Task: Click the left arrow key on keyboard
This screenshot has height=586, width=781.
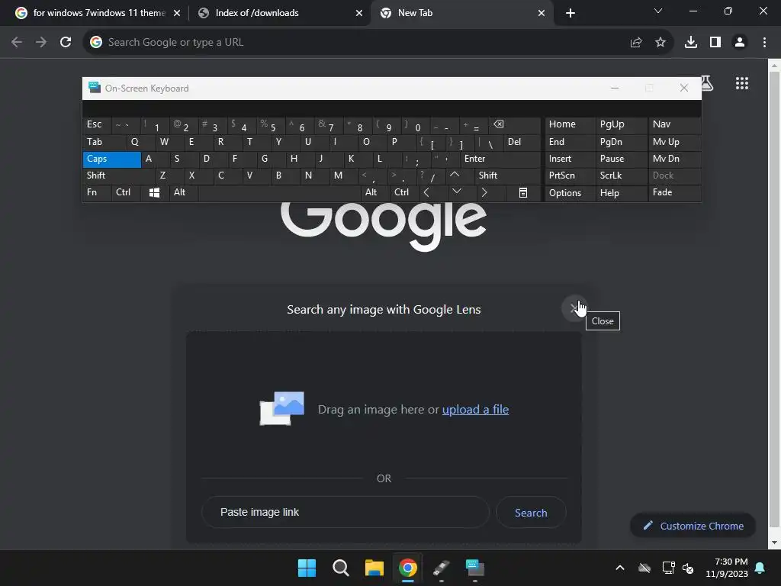Action: [427, 192]
